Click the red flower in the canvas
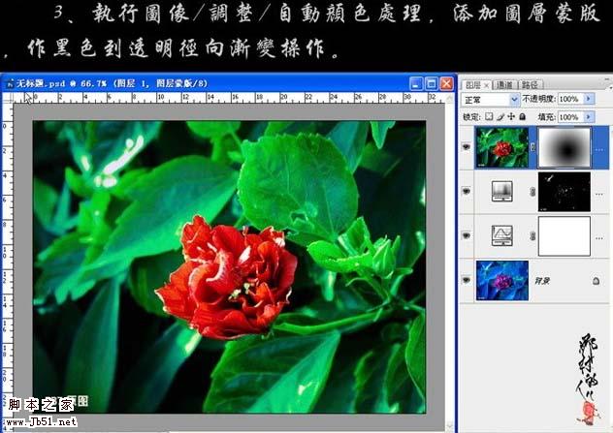Screen dimensions: 613x433 [229, 276]
